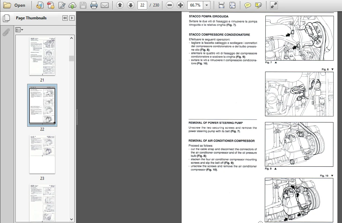Click the heading REMOVAL OF AIR CONDITIONER COMPRESSOR
This screenshot has height=223, width=342.
click(222, 141)
